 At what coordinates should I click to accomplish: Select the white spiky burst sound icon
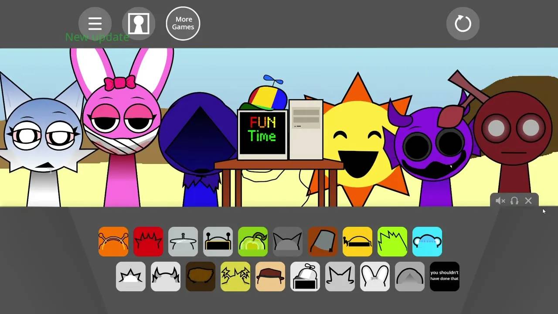131,276
